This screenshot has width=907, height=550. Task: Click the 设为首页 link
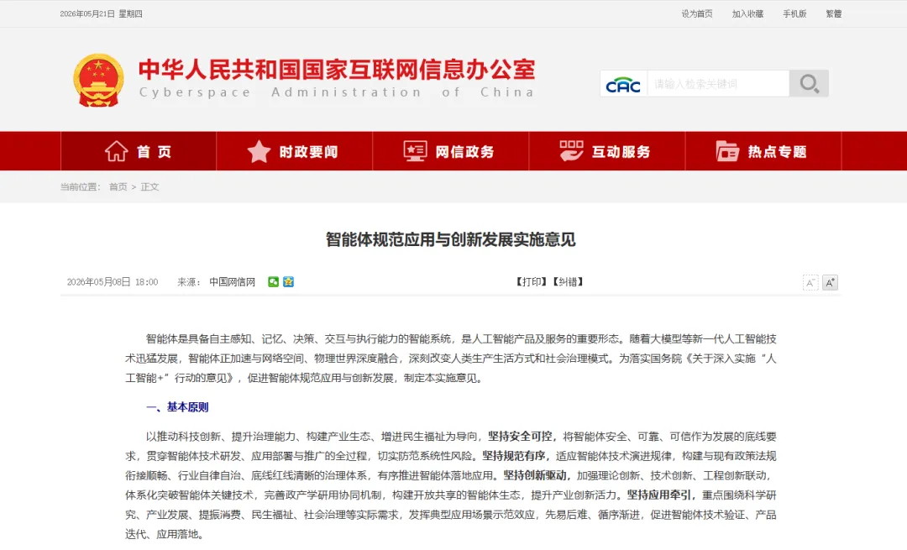pos(697,14)
